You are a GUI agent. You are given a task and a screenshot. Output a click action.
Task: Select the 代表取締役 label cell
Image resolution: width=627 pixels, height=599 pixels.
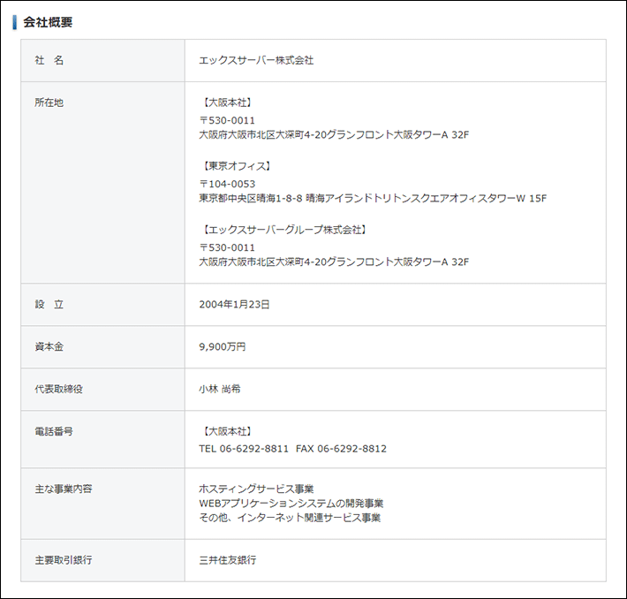click(102, 390)
